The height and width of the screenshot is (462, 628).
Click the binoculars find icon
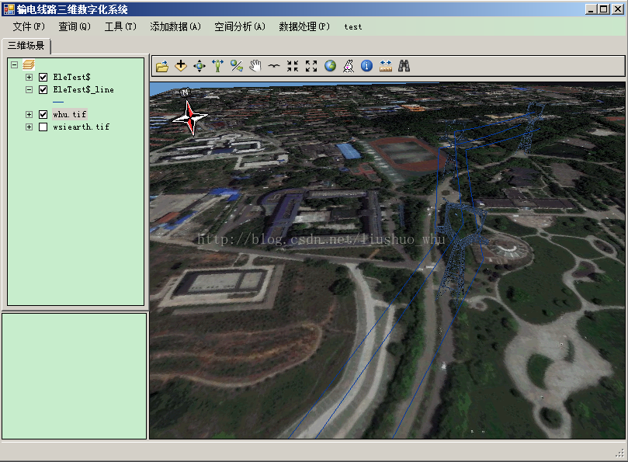[x=404, y=66]
